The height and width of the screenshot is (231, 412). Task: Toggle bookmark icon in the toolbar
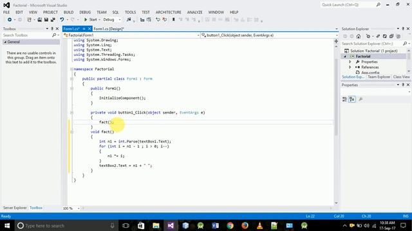(x=173, y=20)
